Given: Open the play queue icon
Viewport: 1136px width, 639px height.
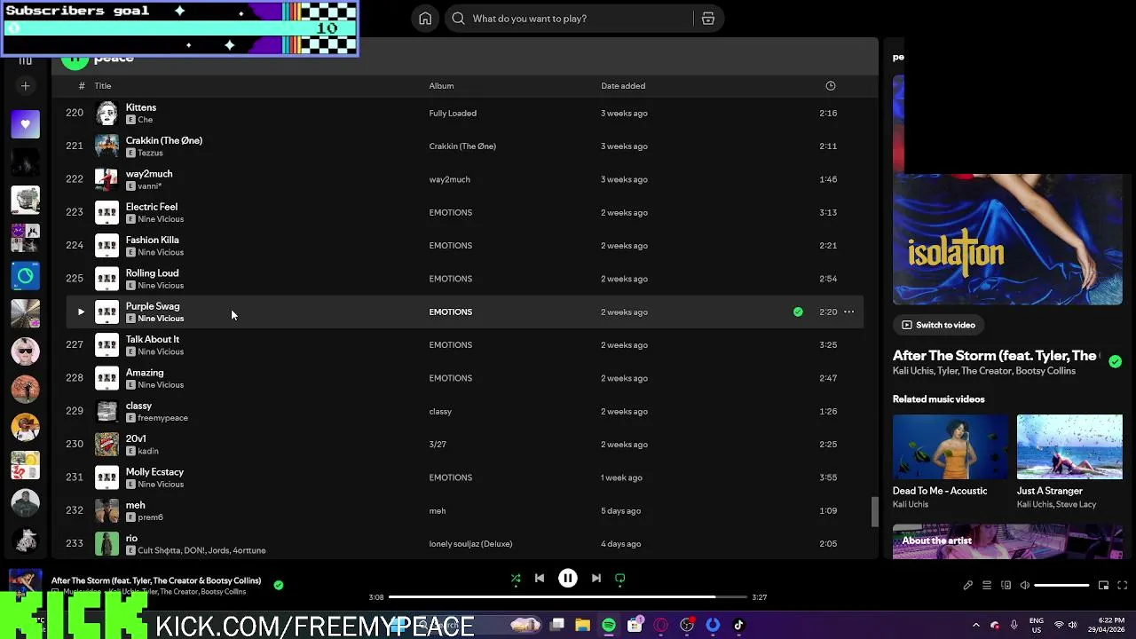Looking at the screenshot, I should pyautogui.click(x=987, y=586).
